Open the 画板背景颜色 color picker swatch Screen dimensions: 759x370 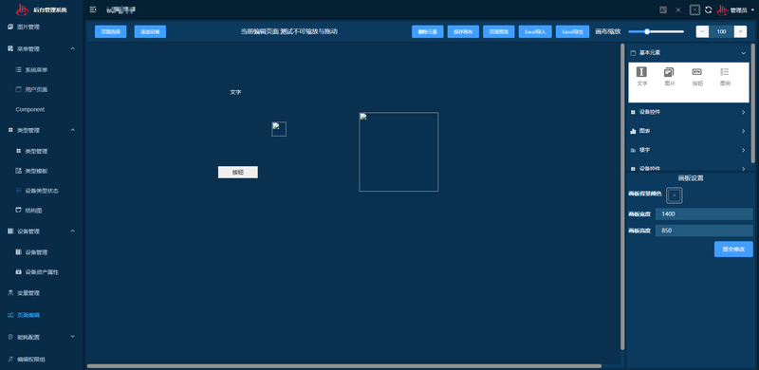675,195
